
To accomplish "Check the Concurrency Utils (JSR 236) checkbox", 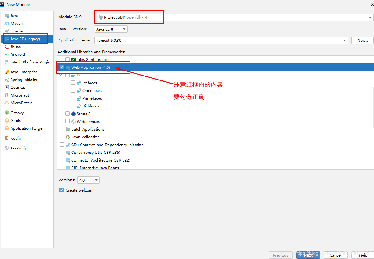I will tap(62, 152).
